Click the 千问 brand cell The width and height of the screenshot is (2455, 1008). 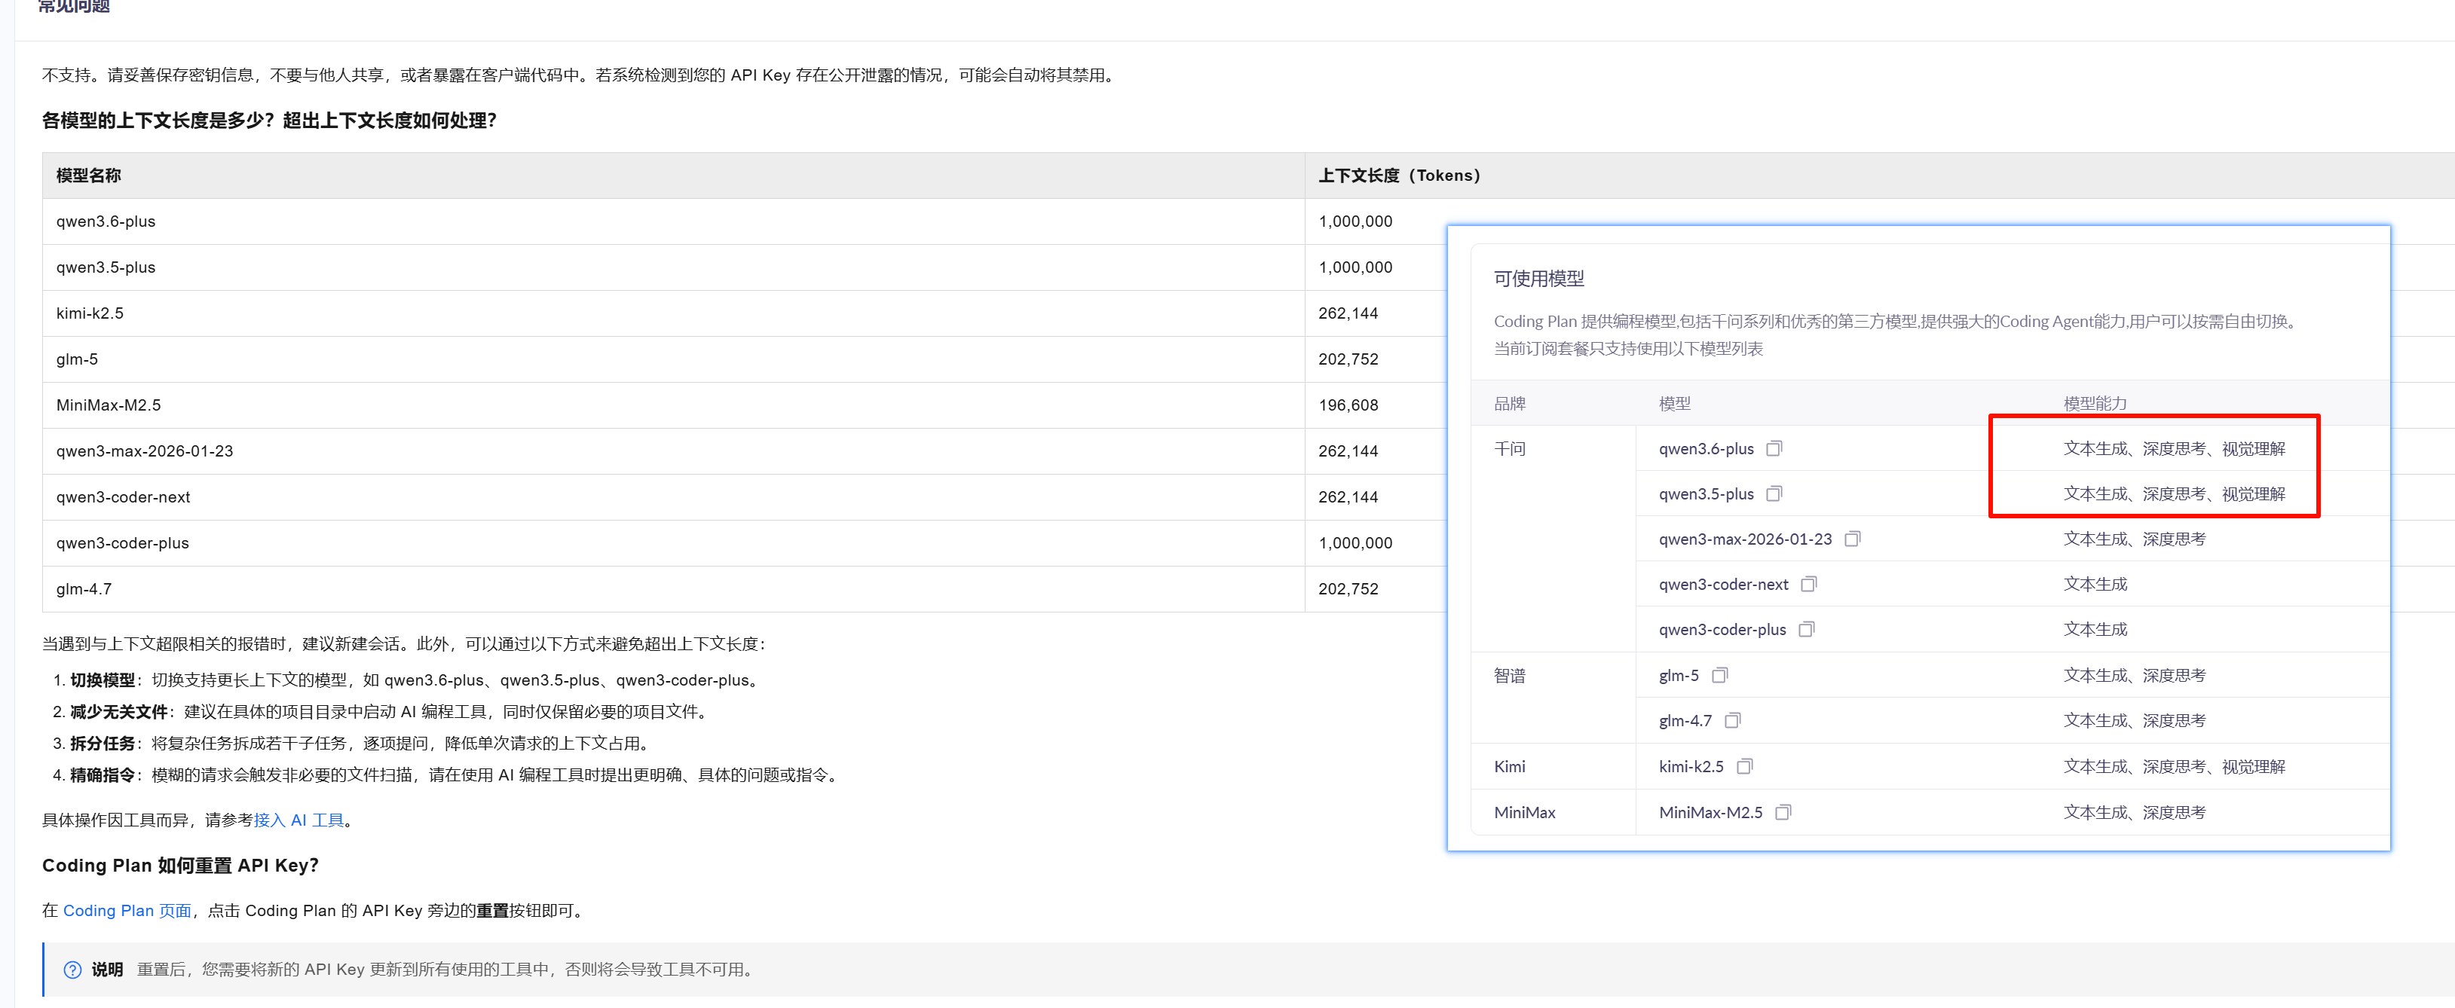pyautogui.click(x=1510, y=449)
